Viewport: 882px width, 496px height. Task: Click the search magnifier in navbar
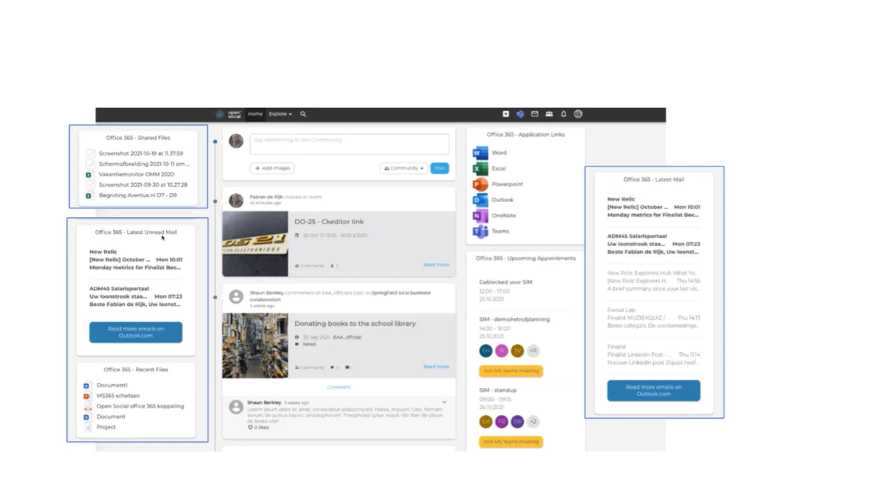click(303, 114)
